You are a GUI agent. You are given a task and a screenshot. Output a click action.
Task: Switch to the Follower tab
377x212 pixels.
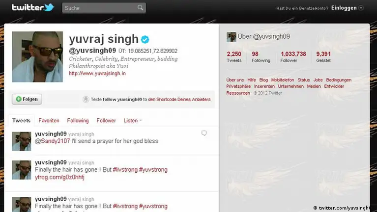106,121
